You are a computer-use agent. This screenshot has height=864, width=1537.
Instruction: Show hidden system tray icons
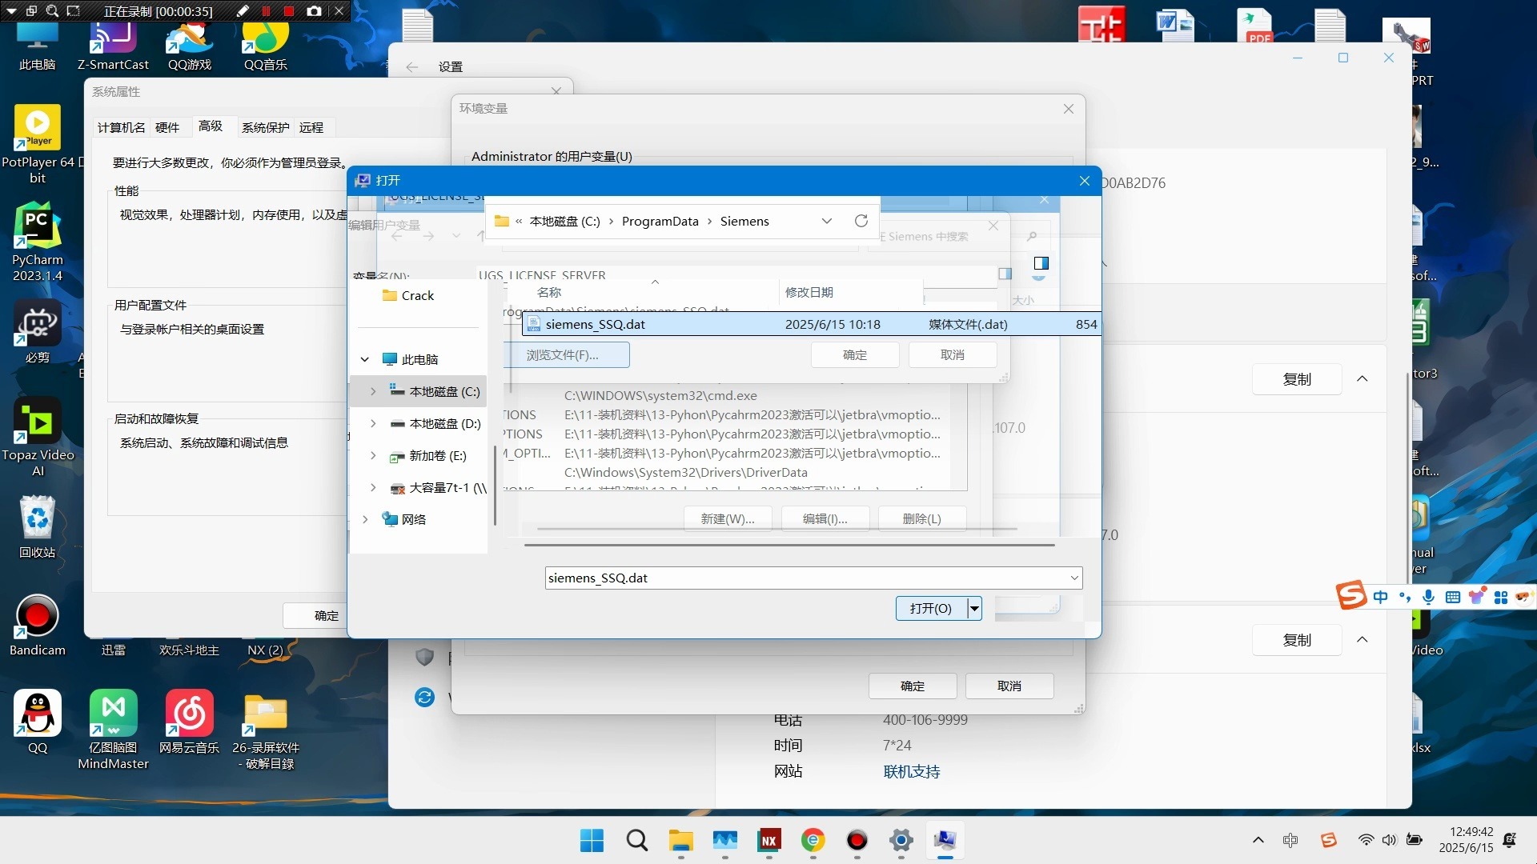click(1258, 840)
